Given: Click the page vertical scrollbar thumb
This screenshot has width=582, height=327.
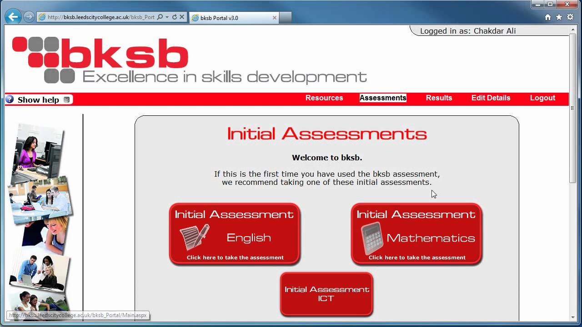Looking at the screenshot, I should tap(573, 108).
